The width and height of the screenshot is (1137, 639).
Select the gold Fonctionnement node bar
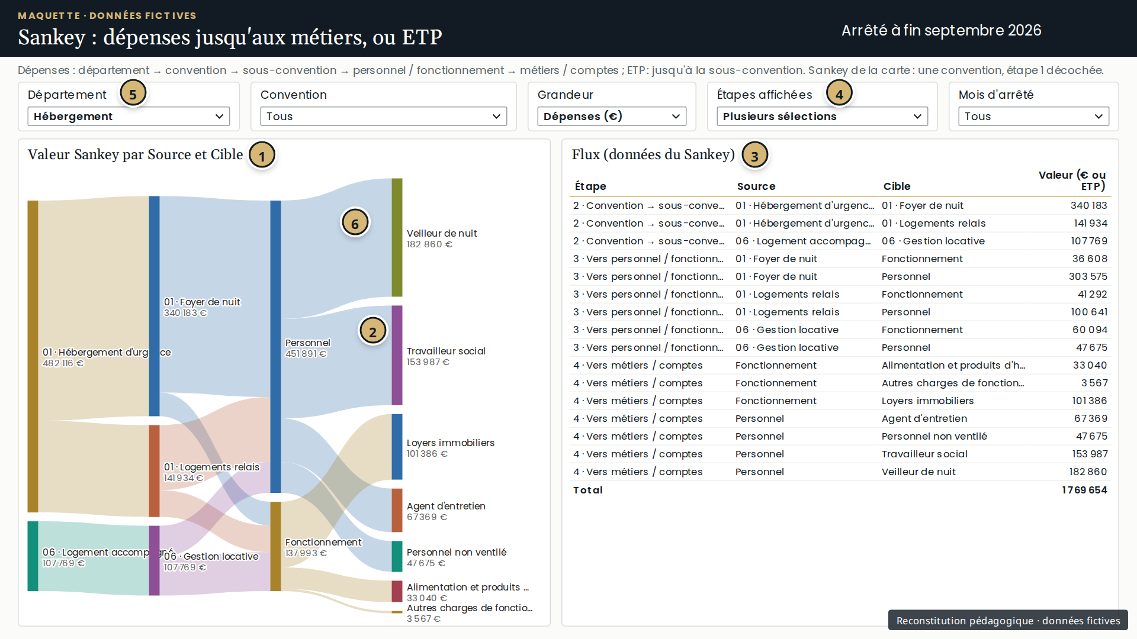coord(275,546)
